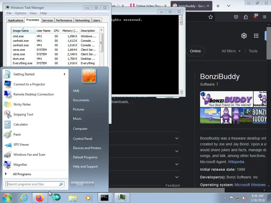Click the network tray icon

click(x=238, y=198)
